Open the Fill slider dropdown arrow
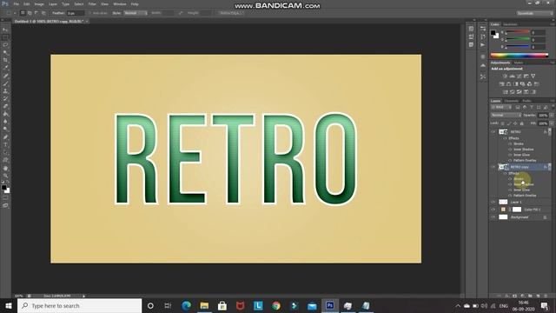This screenshot has width=556, height=313. coord(552,123)
